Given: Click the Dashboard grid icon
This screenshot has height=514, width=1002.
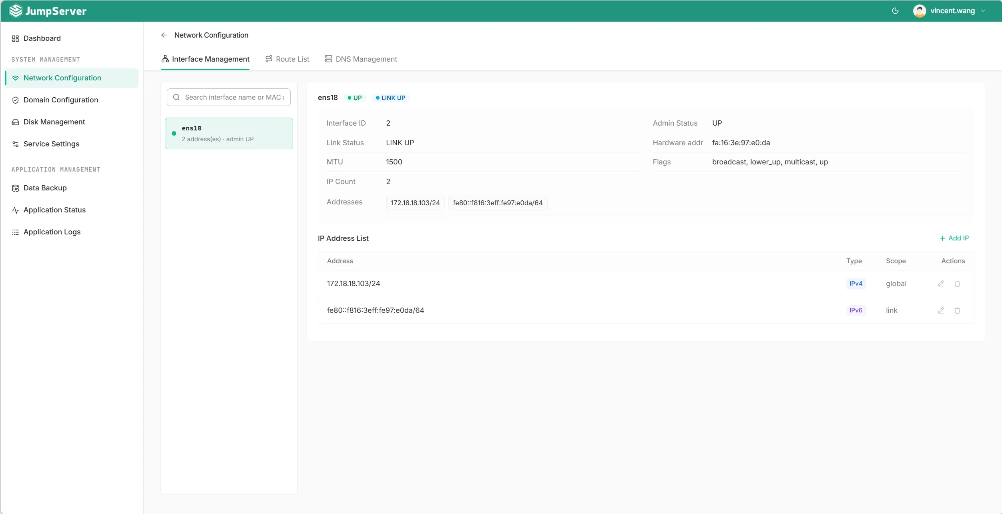Looking at the screenshot, I should point(15,38).
